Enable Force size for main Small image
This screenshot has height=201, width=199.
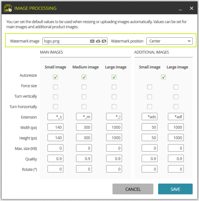click(x=55, y=87)
